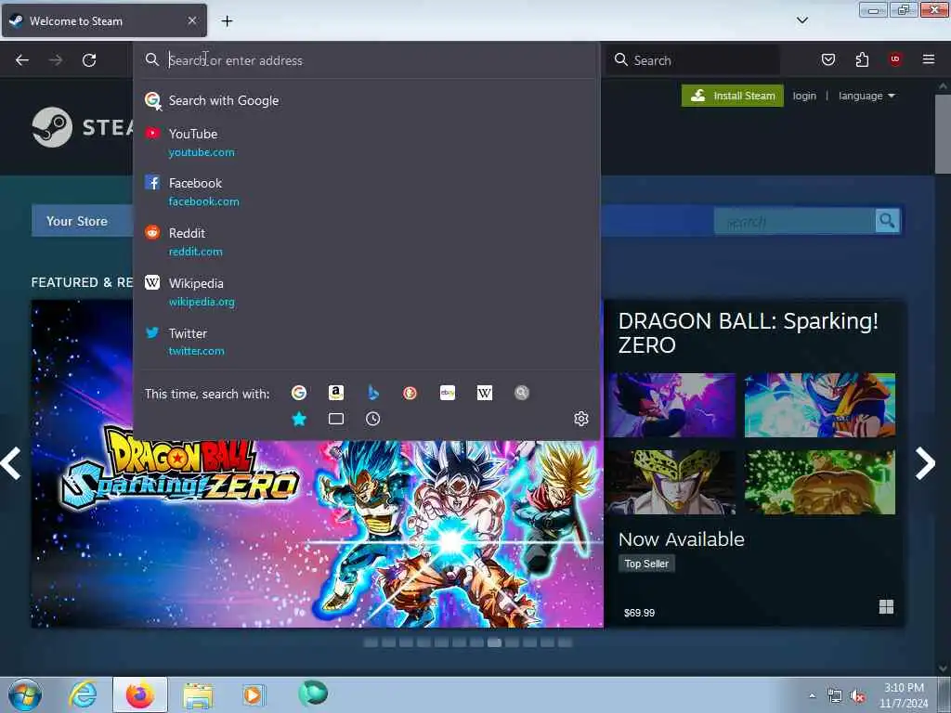Search this time with eBay icon

(x=448, y=393)
